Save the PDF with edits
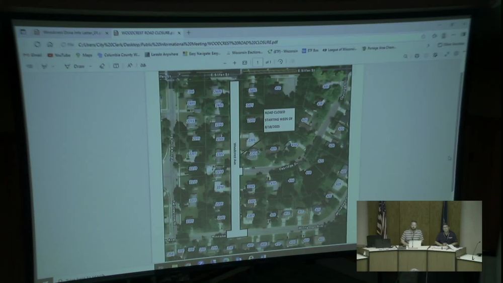 [x=435, y=55]
